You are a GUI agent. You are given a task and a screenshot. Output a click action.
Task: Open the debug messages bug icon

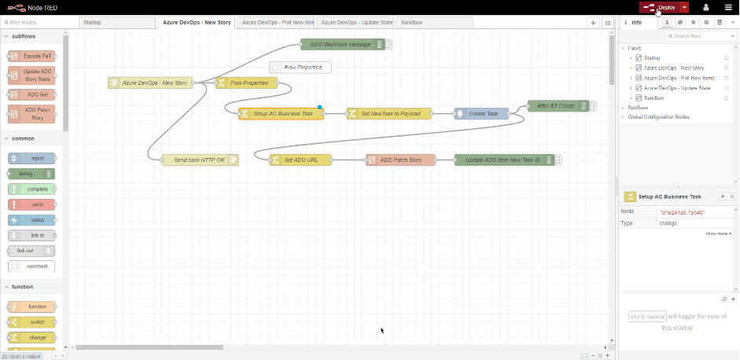tap(694, 22)
